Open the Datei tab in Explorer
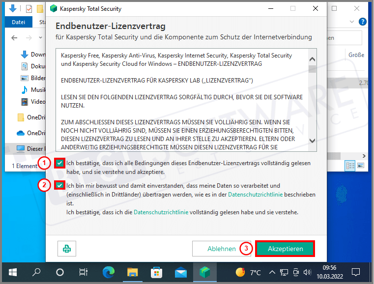This screenshot has width=374, height=284. pos(18,22)
